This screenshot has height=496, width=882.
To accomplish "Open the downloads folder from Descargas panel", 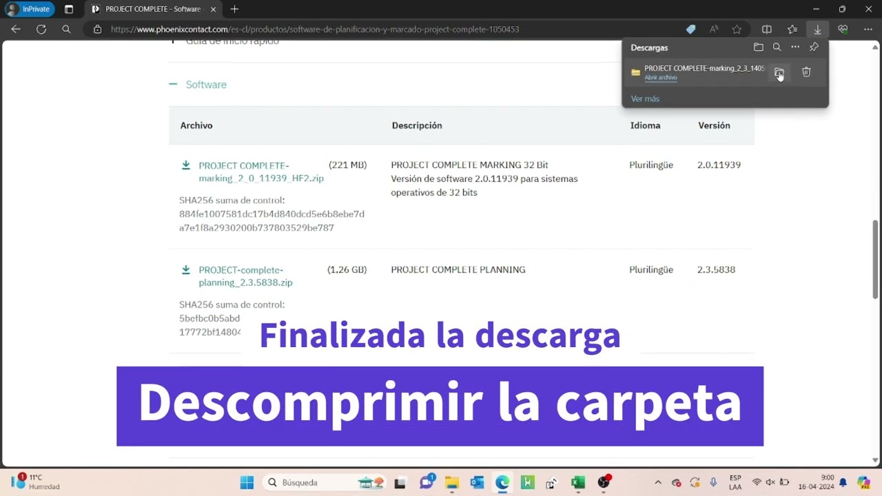I will click(x=758, y=48).
